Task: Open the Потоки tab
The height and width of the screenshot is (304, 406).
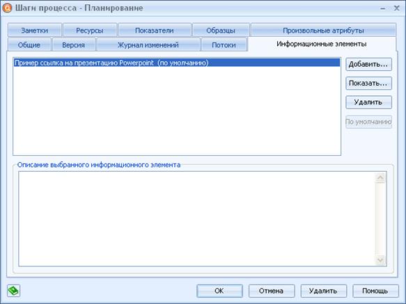Action: point(224,45)
